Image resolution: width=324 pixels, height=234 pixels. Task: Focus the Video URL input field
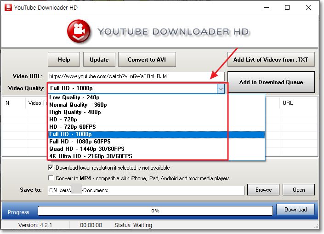pos(136,76)
